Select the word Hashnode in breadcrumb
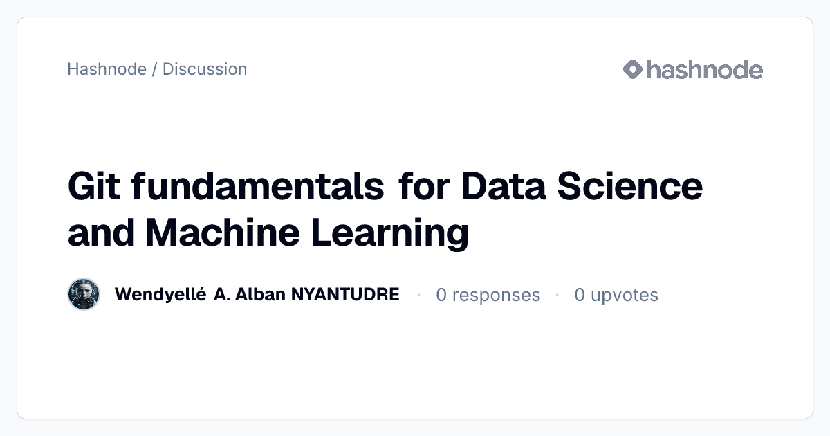The height and width of the screenshot is (436, 830). (x=107, y=69)
